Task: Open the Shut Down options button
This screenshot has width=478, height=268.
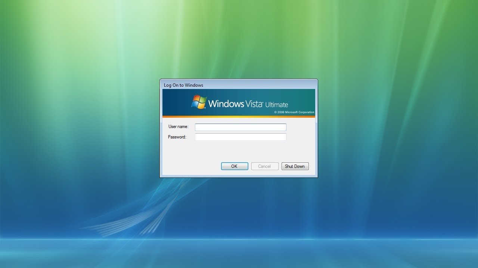Action: pos(295,166)
